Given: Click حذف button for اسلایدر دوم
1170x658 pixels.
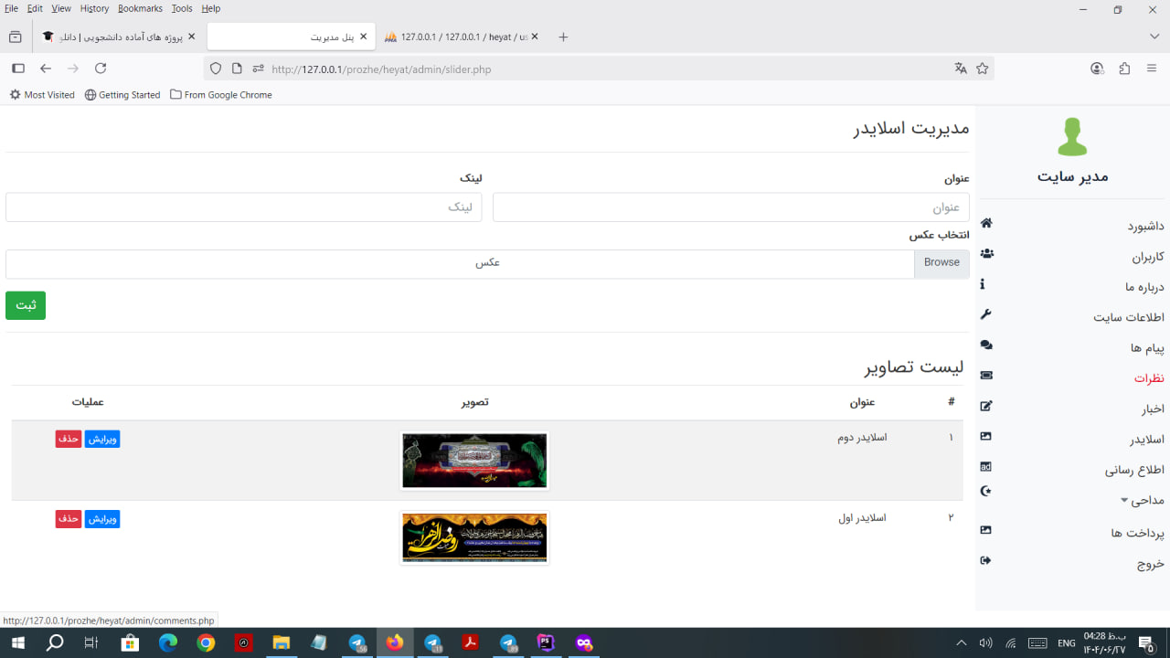Looking at the screenshot, I should (69, 439).
